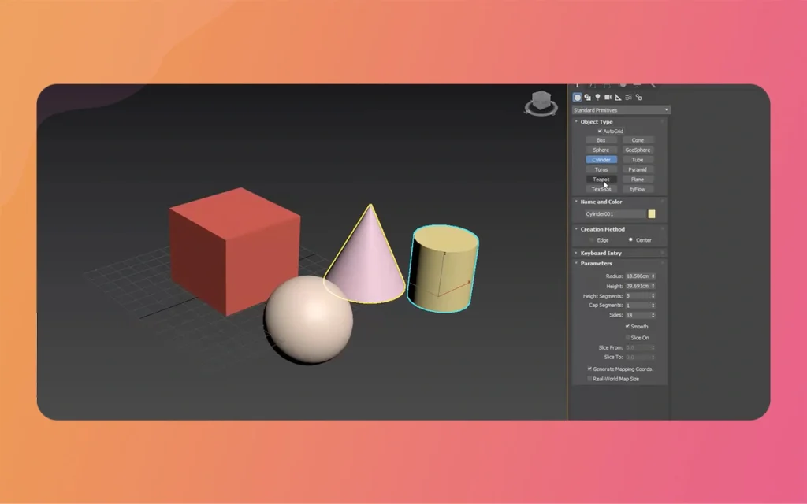Select the GeoSphere primitive button

coord(638,150)
